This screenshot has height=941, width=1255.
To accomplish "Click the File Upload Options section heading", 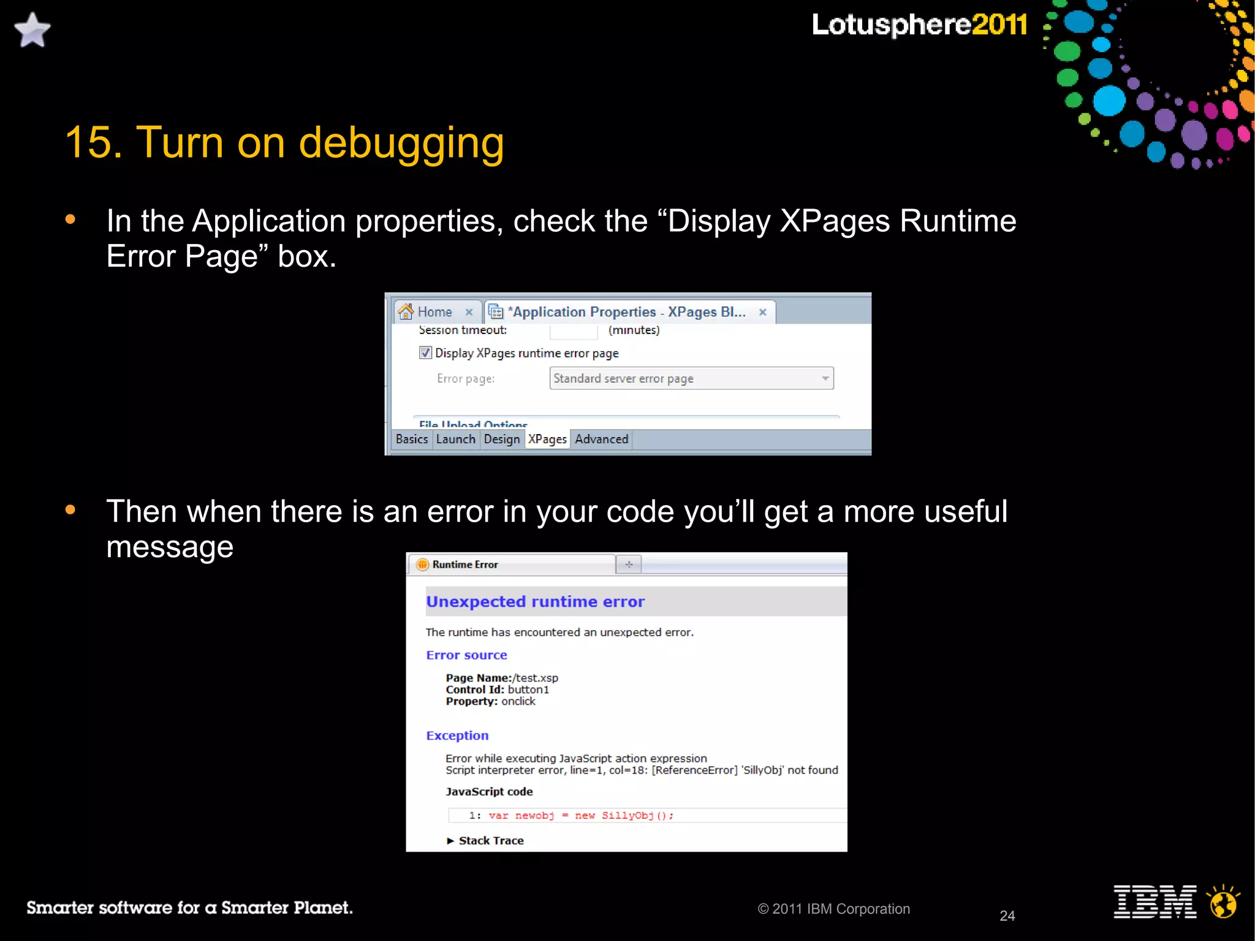I will point(473,424).
